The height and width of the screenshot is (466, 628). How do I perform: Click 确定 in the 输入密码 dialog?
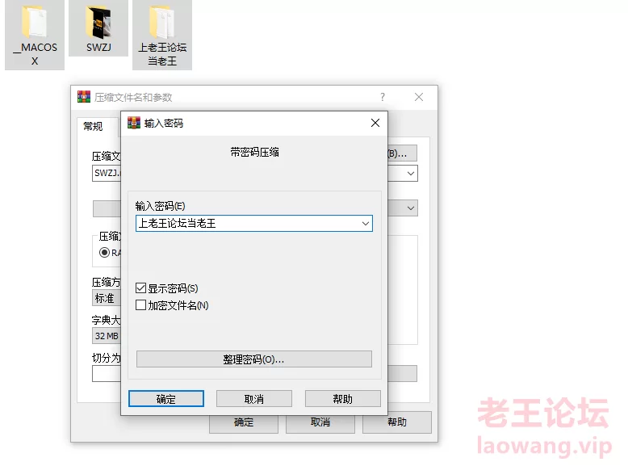pos(166,399)
